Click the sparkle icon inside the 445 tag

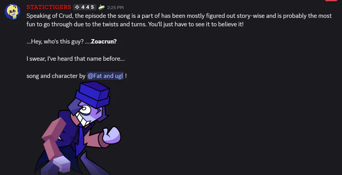77,7
